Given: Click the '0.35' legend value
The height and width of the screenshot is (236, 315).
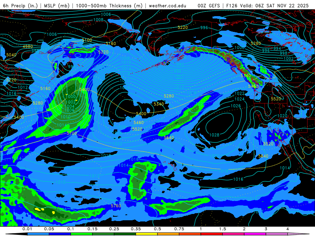Looking at the screenshot, I should coord(136,229).
